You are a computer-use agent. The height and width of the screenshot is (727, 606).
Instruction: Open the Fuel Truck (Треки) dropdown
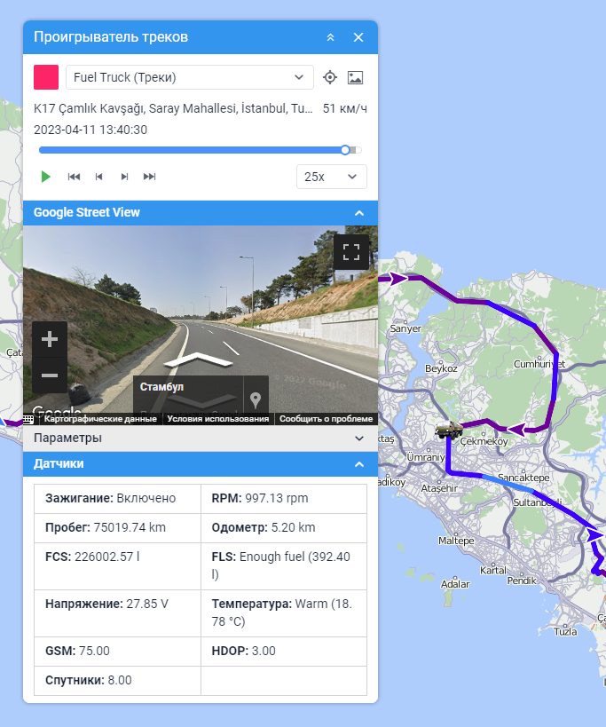190,77
